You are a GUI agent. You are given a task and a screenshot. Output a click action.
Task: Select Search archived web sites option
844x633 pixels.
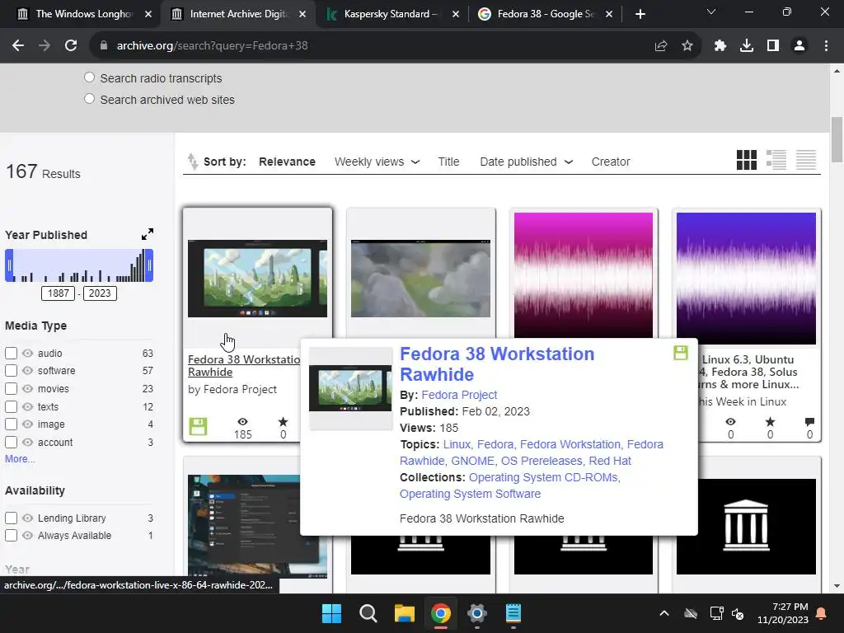click(x=89, y=99)
